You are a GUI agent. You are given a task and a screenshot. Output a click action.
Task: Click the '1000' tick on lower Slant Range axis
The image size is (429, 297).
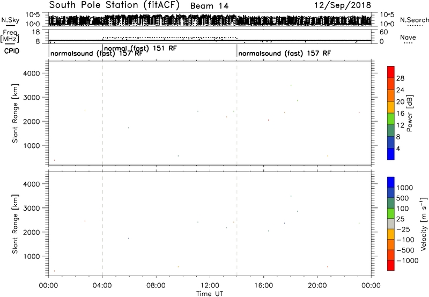(32, 256)
